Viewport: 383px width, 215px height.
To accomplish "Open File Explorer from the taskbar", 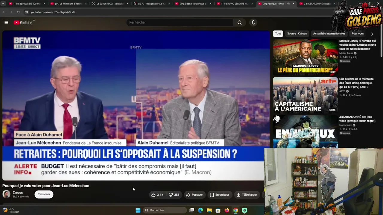I will pos(209,210).
